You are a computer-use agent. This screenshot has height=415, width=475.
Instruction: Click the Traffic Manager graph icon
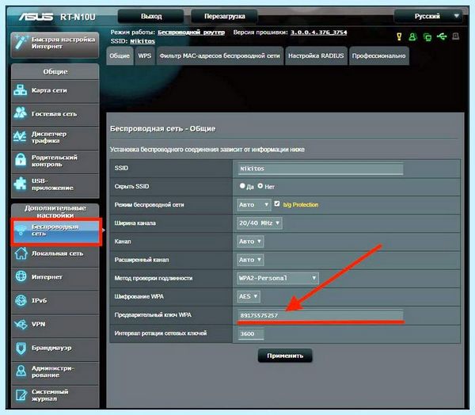click(x=20, y=137)
